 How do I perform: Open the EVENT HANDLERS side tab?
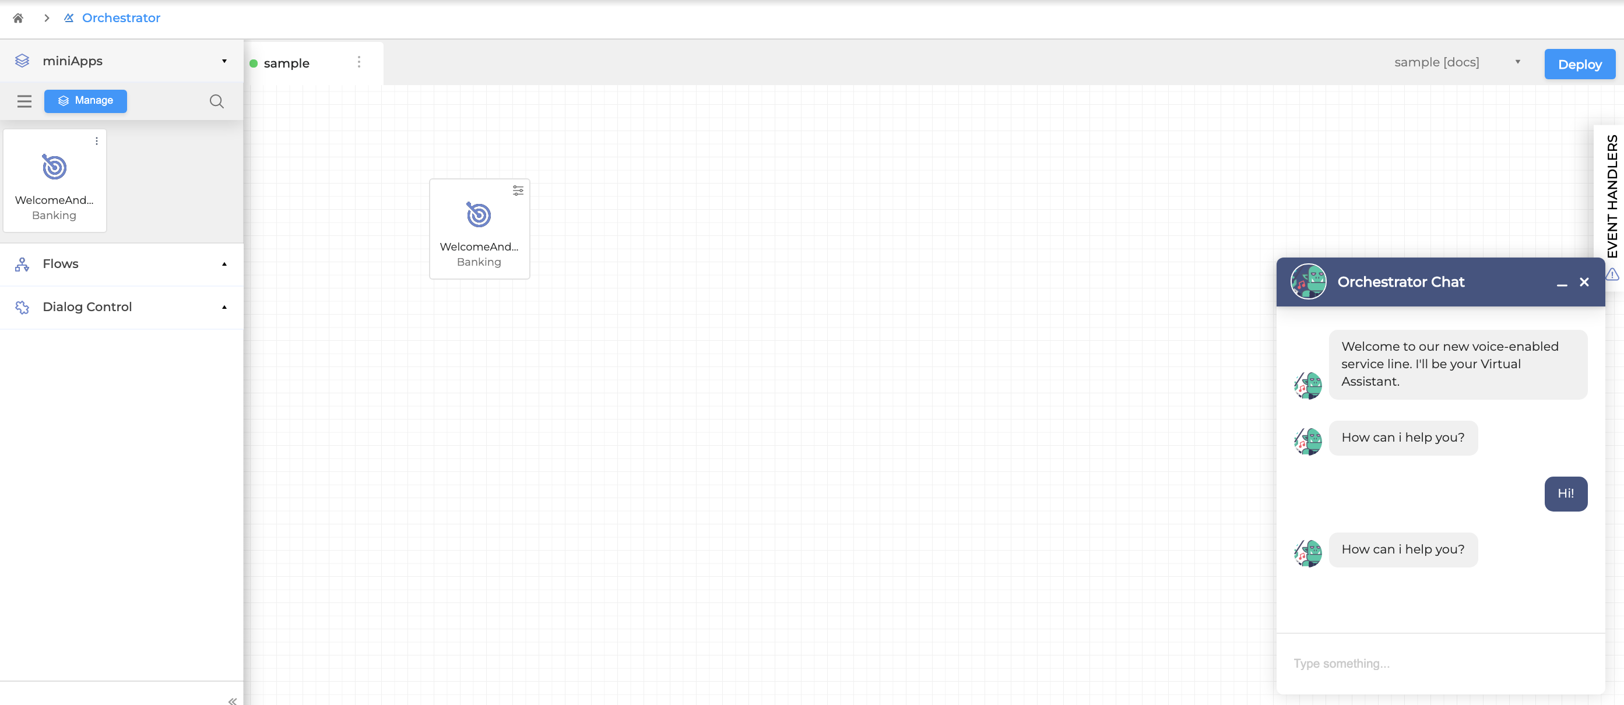click(1612, 195)
